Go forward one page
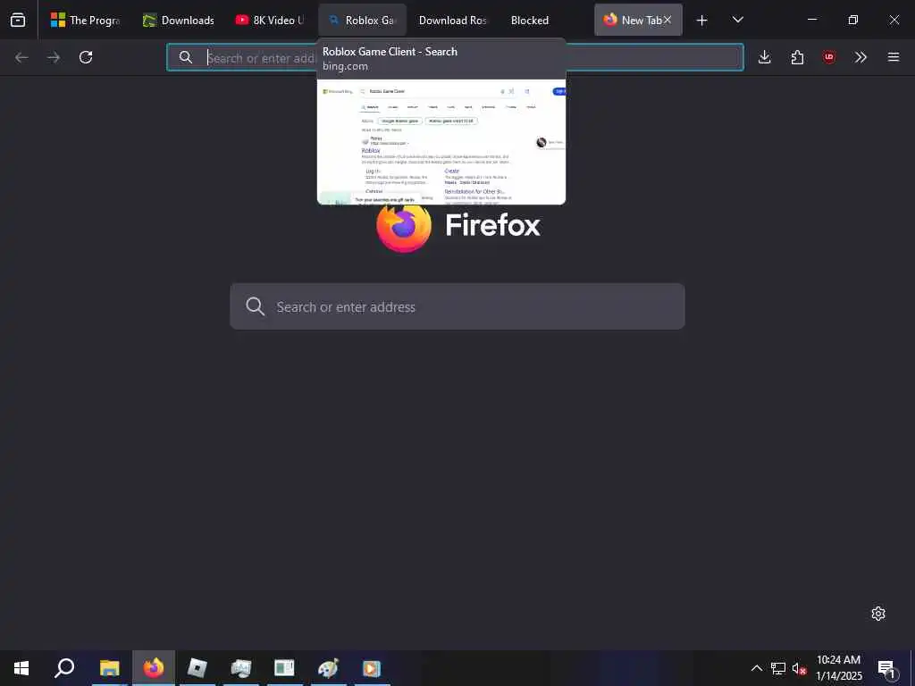 (54, 57)
